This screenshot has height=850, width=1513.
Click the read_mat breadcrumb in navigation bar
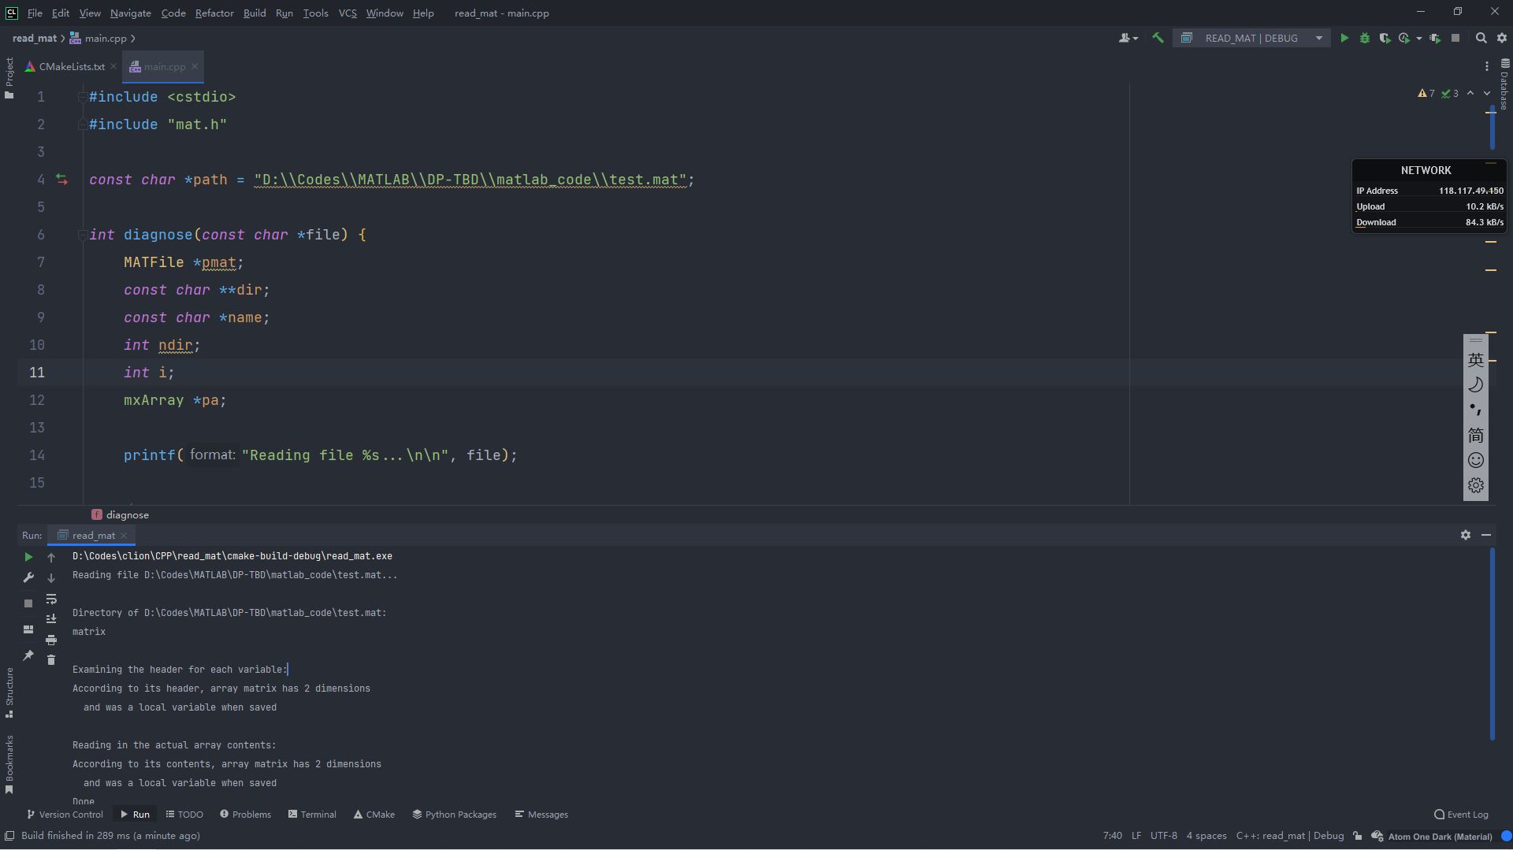coord(35,38)
